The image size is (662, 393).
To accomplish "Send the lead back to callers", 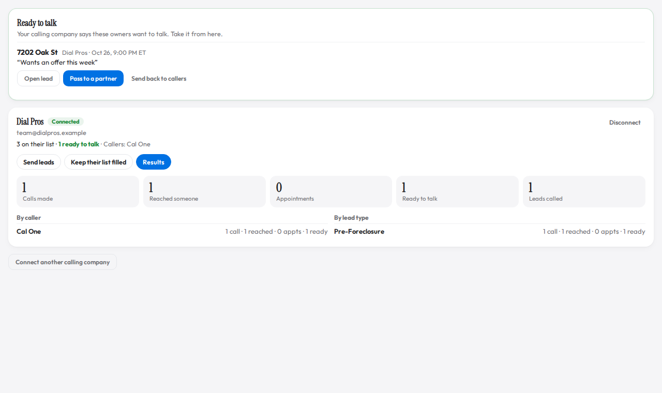I will click(159, 79).
